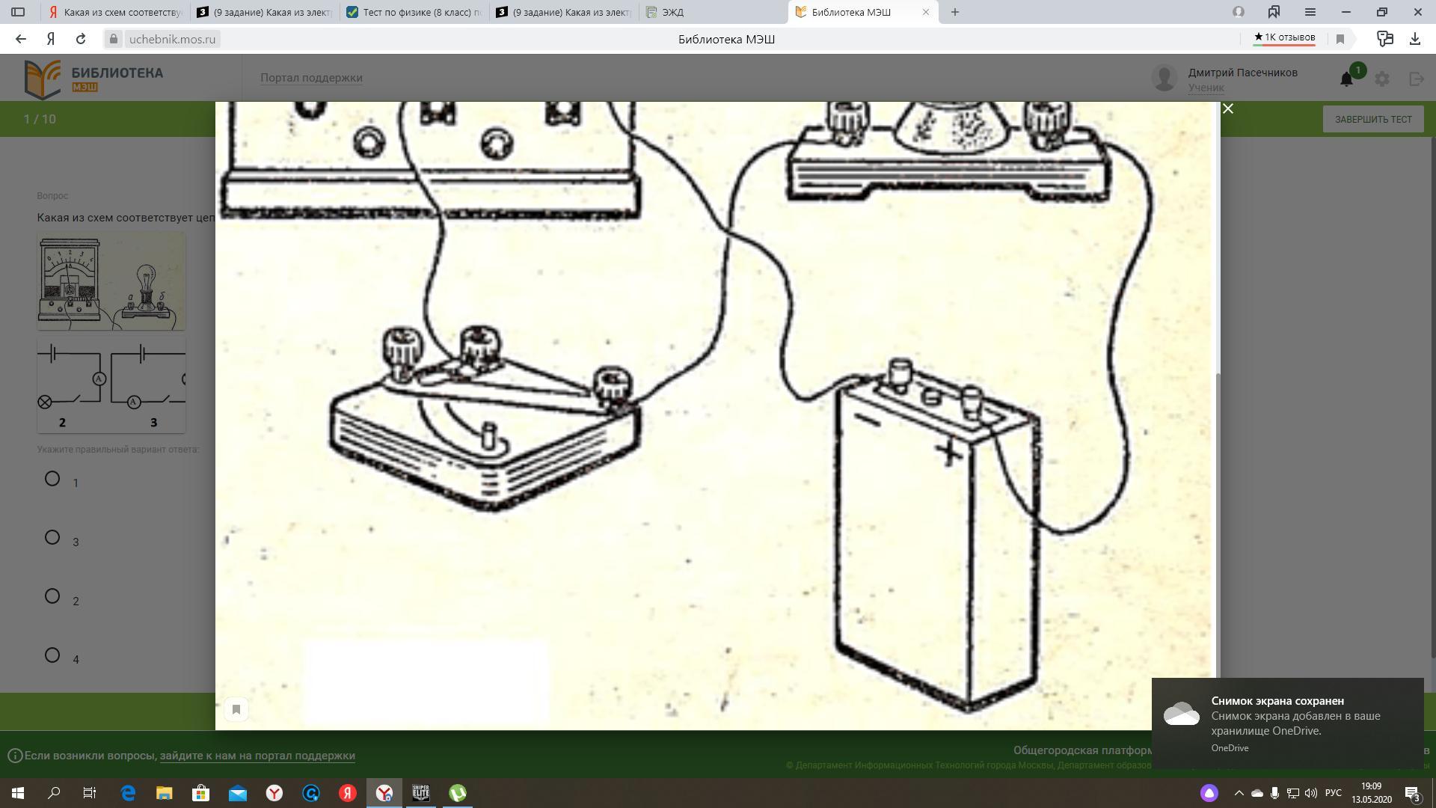1436x808 pixels.
Task: Click the circuit photo thumbnail in question
Action: 111,281
